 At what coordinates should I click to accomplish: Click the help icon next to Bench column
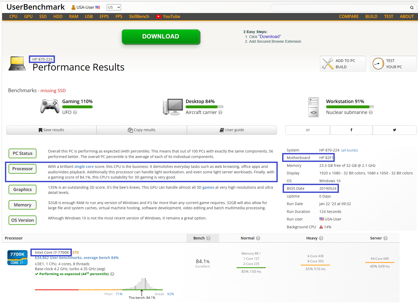[208, 238]
